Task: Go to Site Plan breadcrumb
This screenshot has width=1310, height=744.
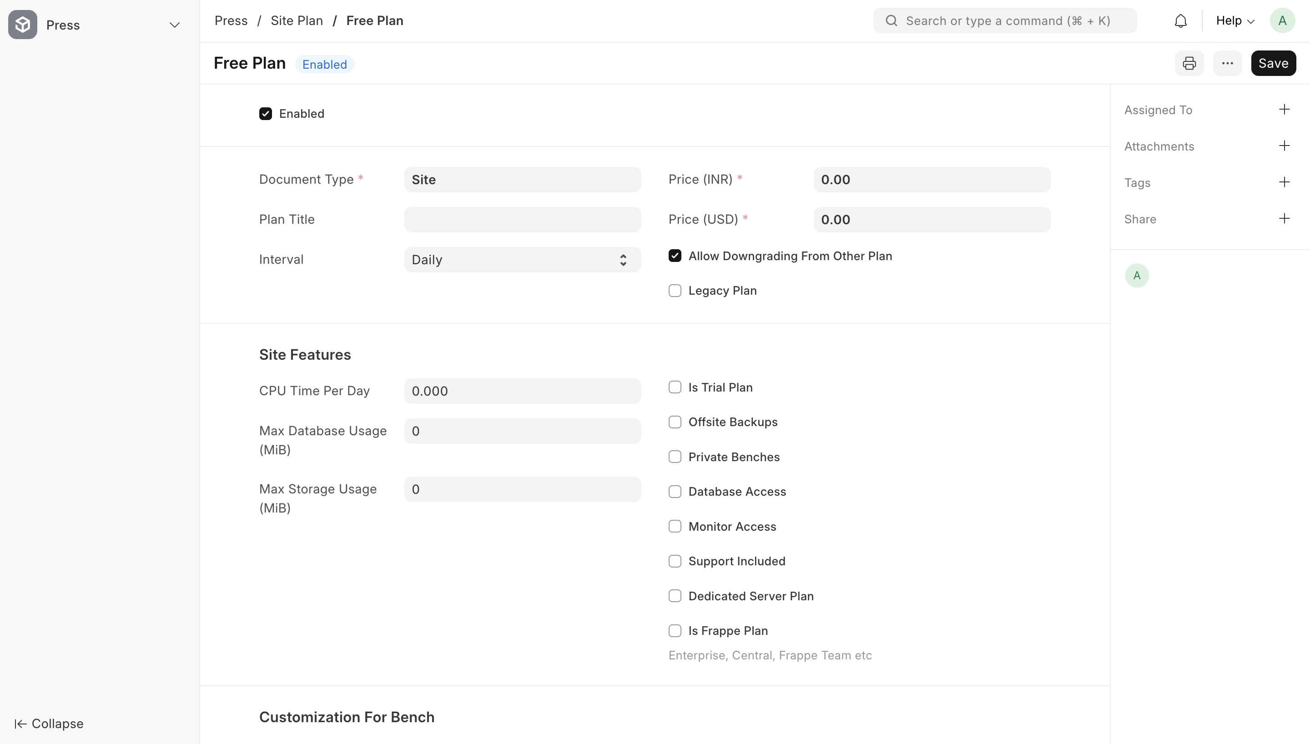Action: point(296,21)
